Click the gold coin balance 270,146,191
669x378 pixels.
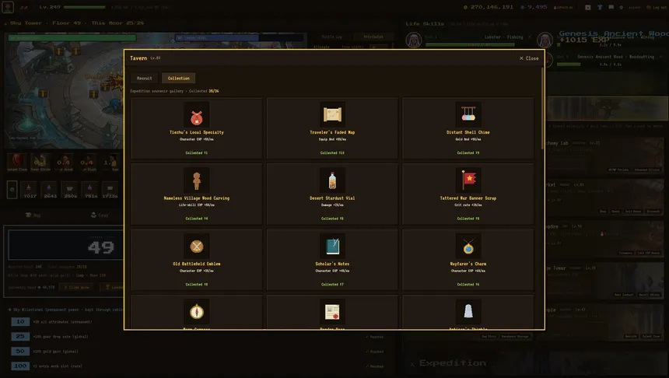pos(488,7)
